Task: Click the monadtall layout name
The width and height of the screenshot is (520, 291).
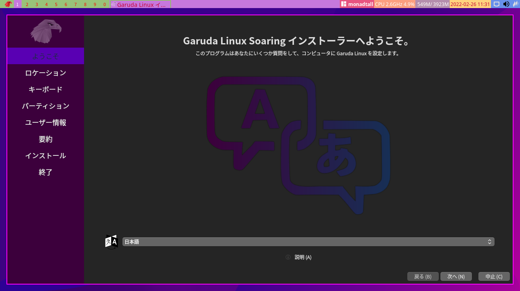Action: coord(361,4)
